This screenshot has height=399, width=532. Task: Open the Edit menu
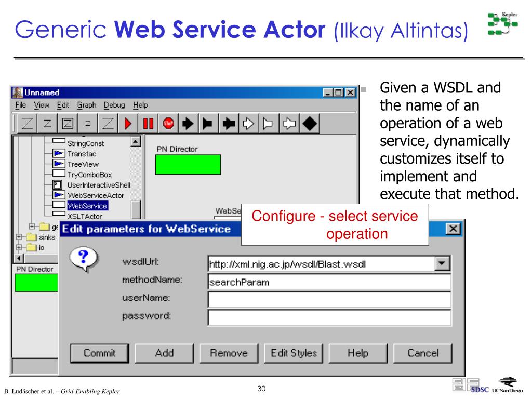coord(63,105)
